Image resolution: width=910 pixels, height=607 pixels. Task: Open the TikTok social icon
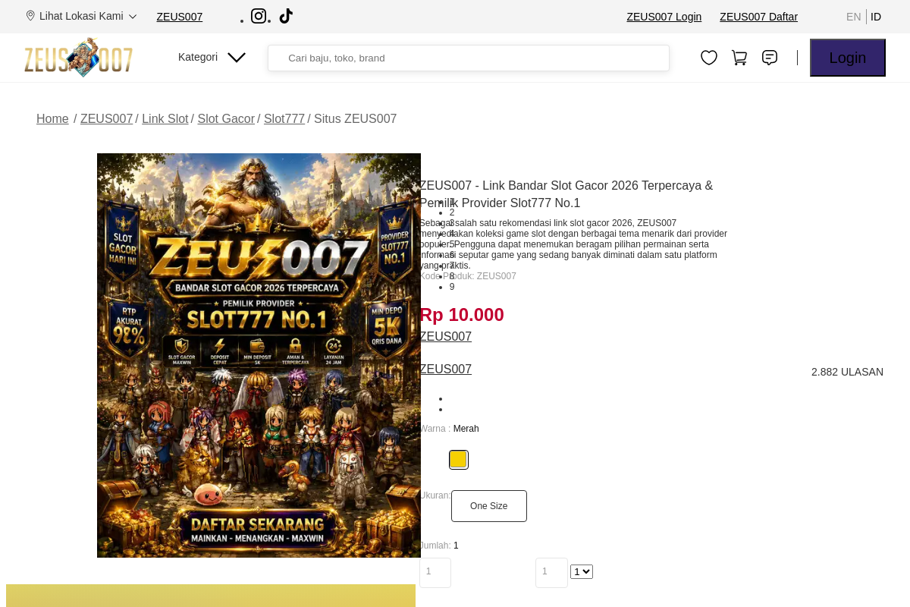tap(286, 16)
